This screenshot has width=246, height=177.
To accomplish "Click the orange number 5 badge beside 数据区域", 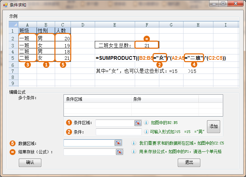I will point(13,143).
